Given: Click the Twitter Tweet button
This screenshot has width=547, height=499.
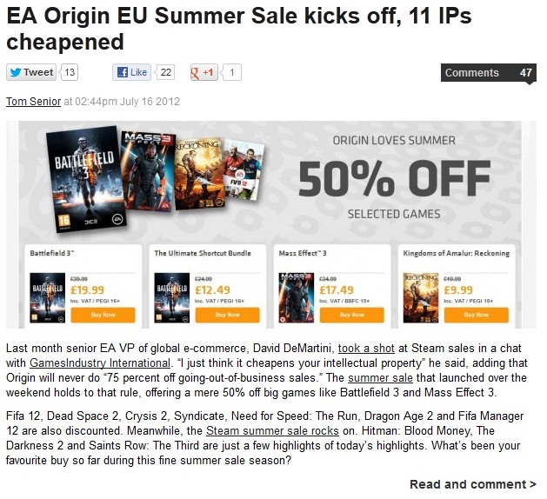Looking at the screenshot, I should [x=31, y=72].
